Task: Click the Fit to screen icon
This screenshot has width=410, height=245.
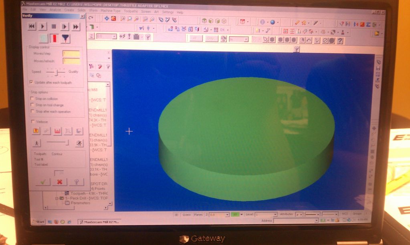Action: tap(107, 18)
